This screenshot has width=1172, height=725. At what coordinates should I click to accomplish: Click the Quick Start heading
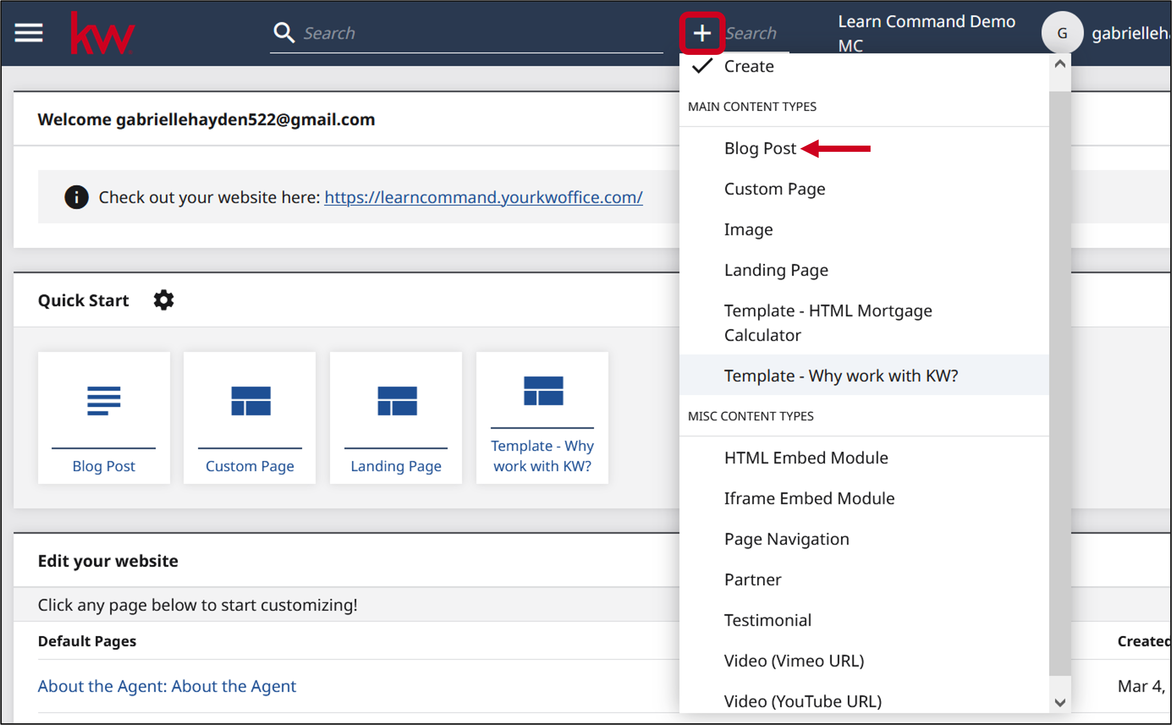(83, 300)
